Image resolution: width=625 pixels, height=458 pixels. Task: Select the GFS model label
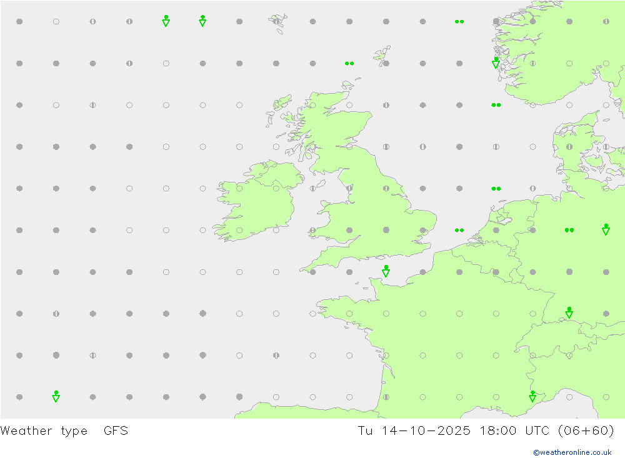[116, 431]
